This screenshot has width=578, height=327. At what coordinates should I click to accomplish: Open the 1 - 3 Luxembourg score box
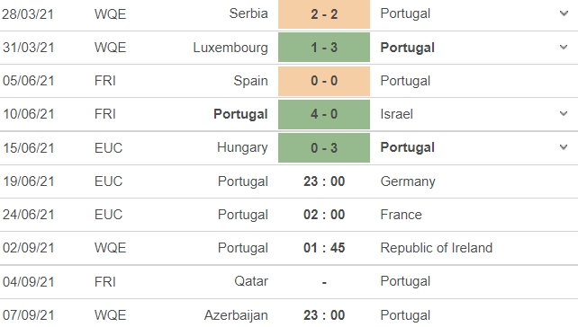tap(324, 48)
